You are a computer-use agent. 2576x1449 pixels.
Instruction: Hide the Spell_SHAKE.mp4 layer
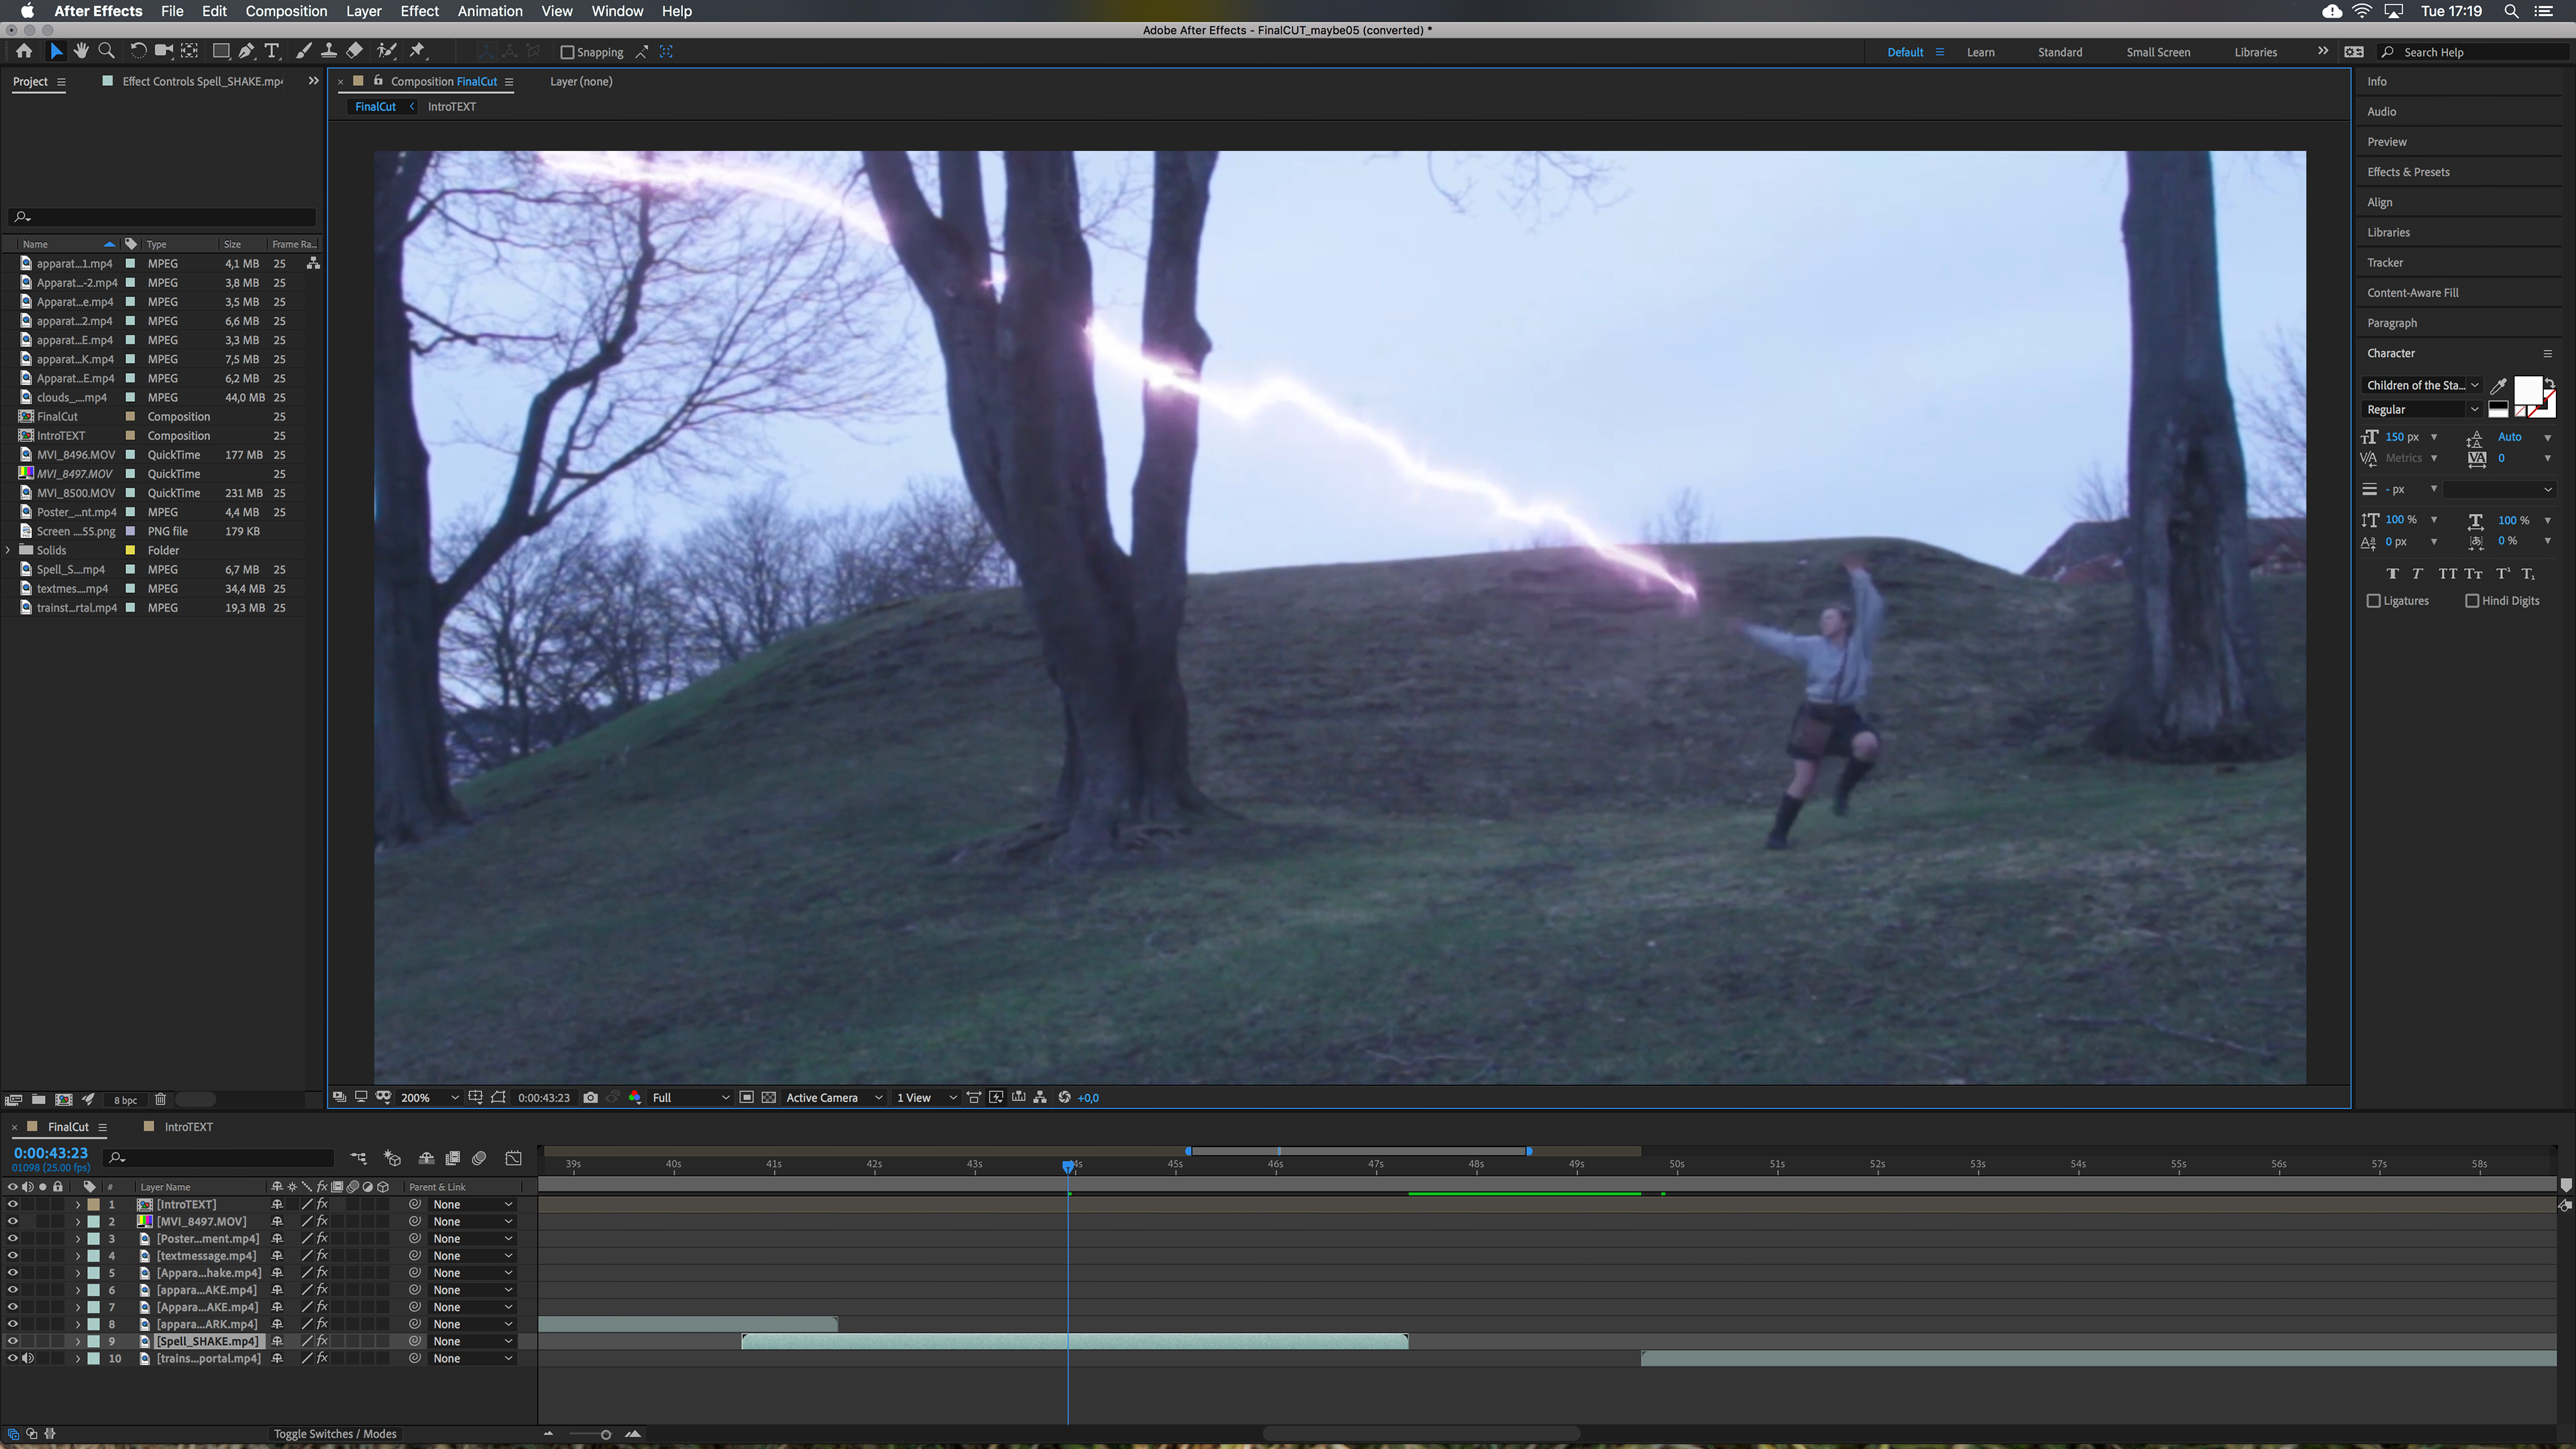pos(13,1341)
